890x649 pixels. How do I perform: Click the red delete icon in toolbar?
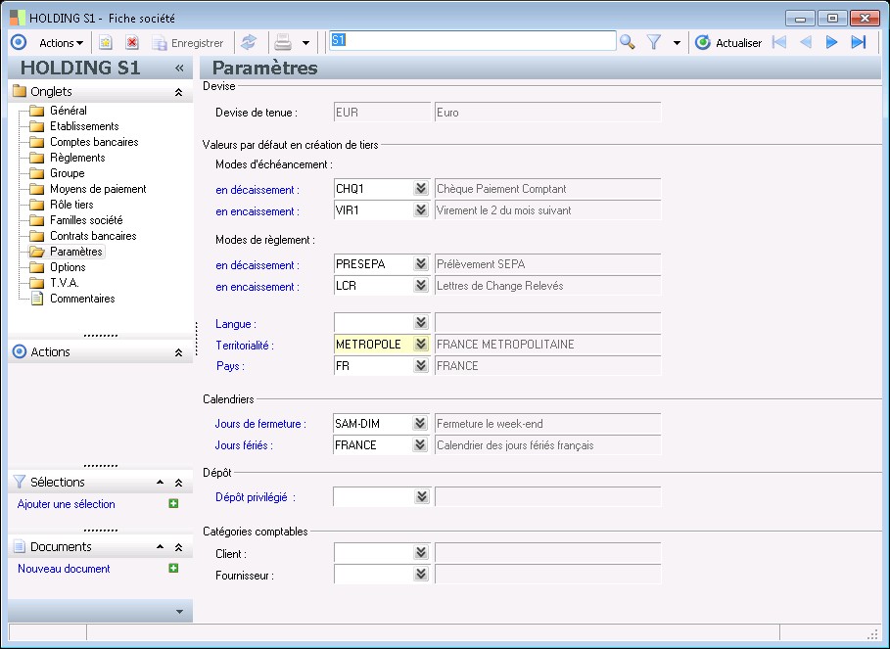[132, 42]
